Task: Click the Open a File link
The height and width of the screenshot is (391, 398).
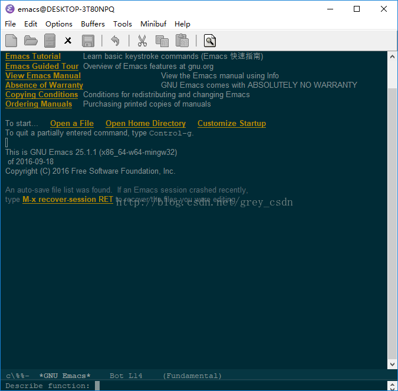Action: [72, 123]
